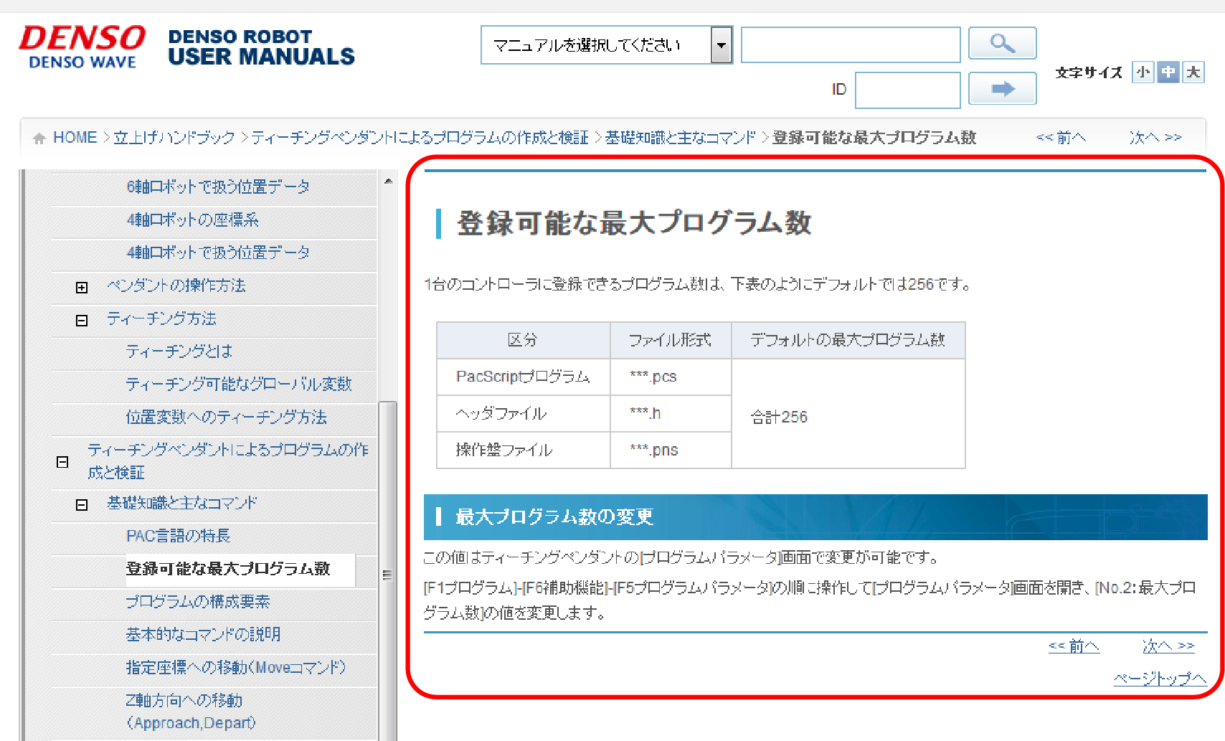
Task: Open プログラムの構成要素 in the sidebar
Action: click(x=197, y=602)
